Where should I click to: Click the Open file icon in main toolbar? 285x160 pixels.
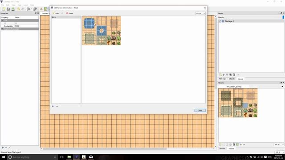tap(8, 9)
